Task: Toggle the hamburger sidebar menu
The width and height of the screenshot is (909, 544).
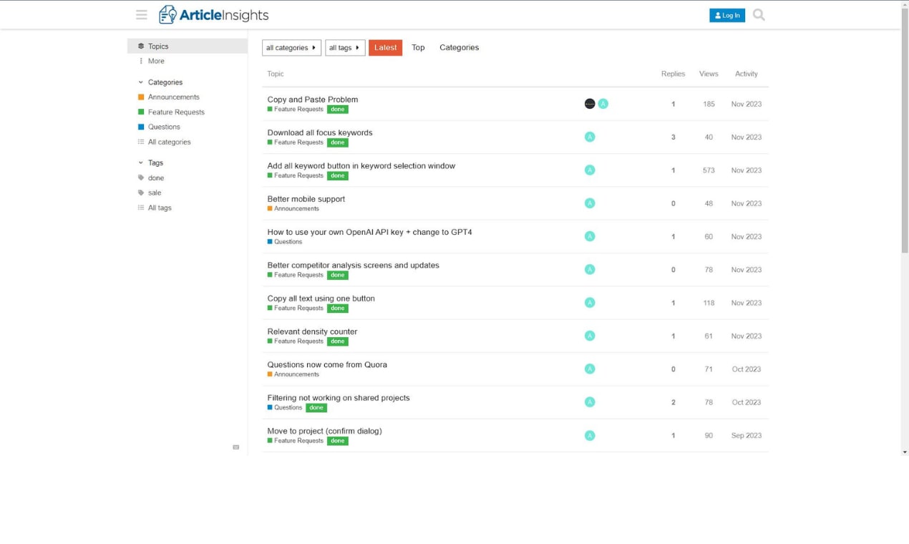Action: (142, 15)
